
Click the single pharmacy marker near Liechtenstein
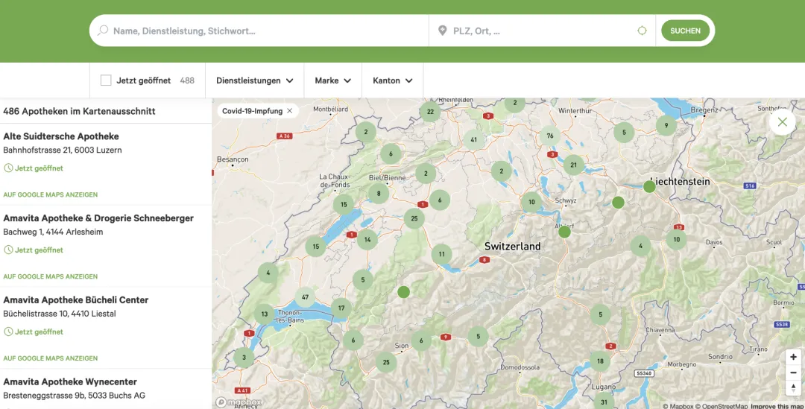pos(649,187)
